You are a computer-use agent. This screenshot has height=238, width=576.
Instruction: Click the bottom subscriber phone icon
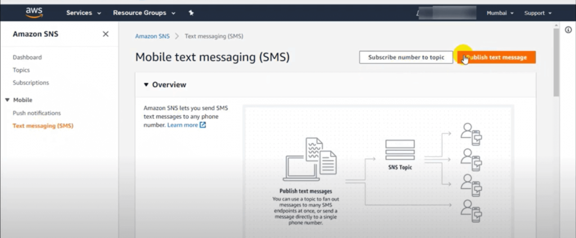coord(471,211)
